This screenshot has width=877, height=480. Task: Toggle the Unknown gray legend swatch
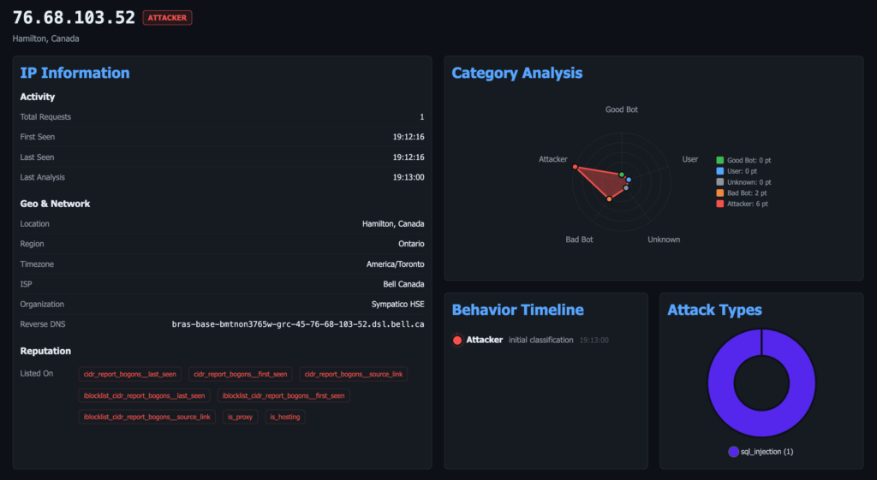(x=720, y=182)
